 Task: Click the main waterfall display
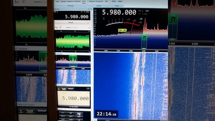point(131,86)
